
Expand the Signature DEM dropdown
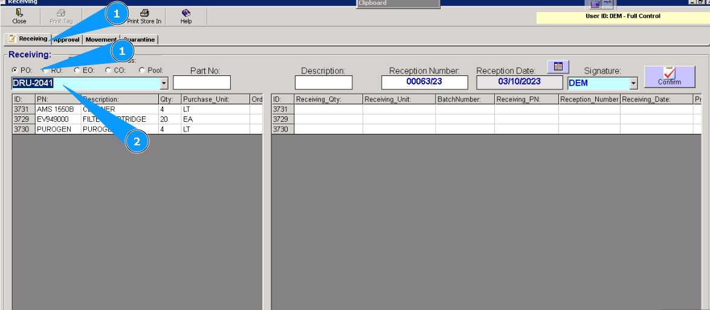633,83
